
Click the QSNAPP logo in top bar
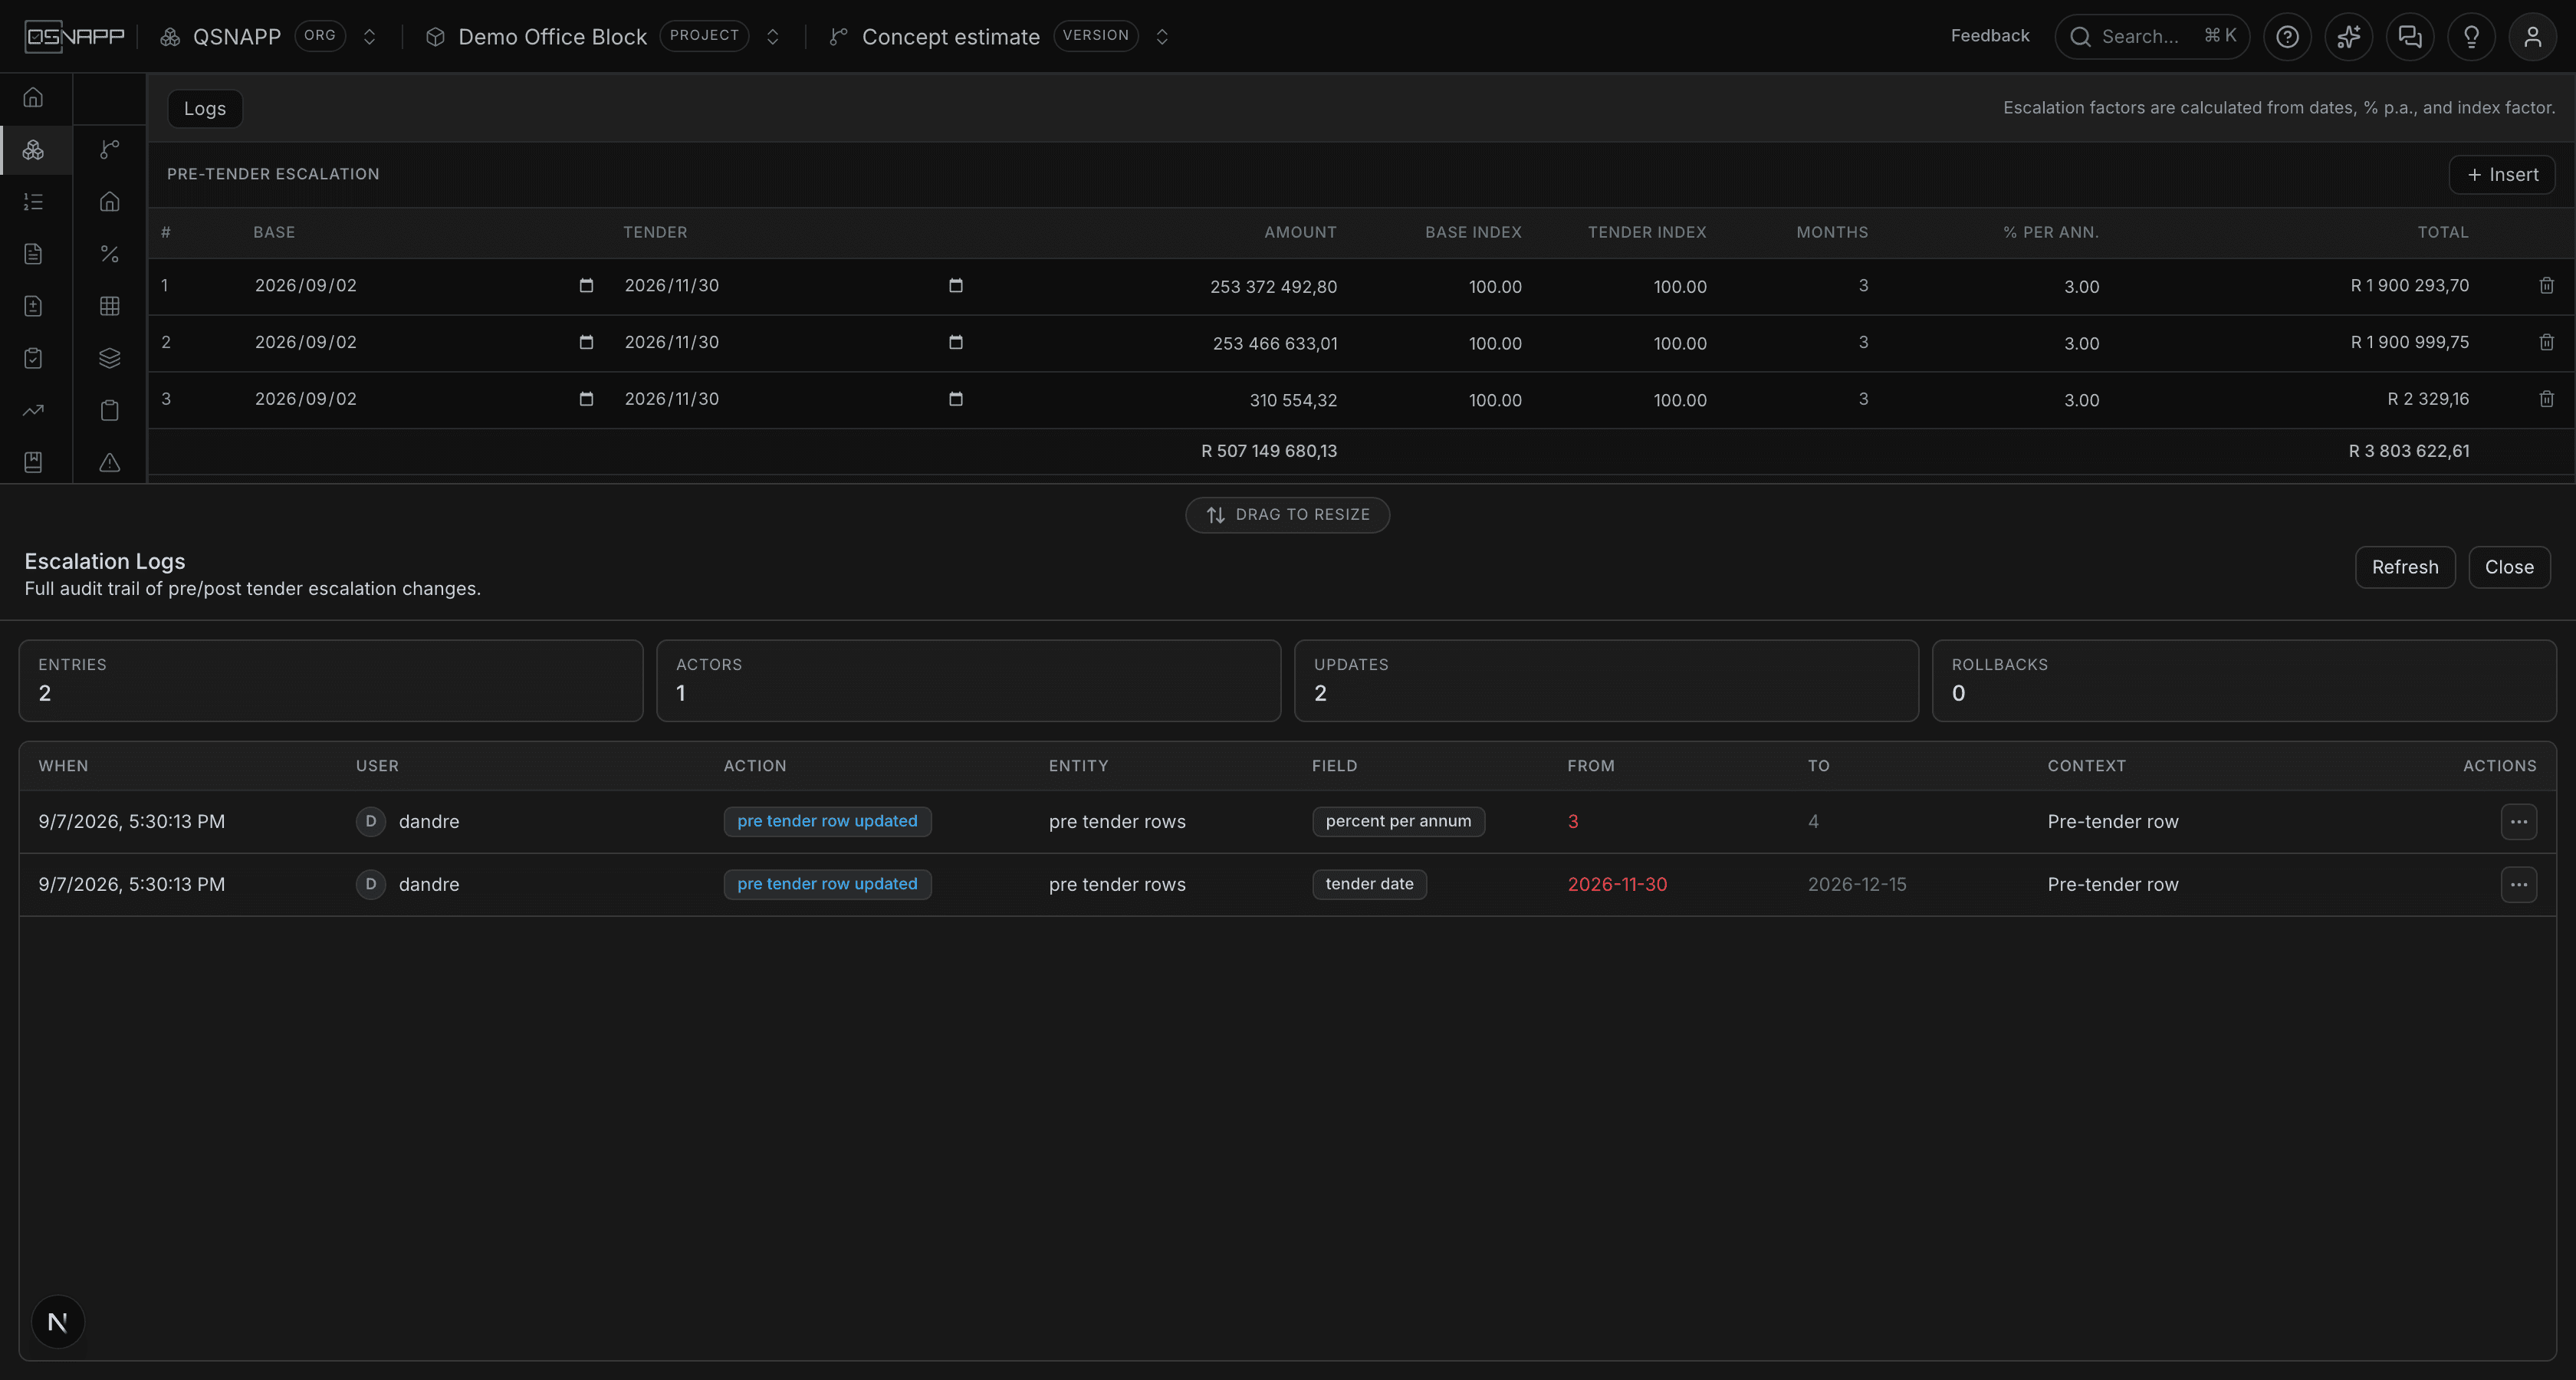[x=75, y=37]
